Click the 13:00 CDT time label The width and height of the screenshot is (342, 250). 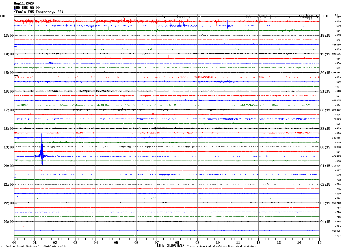9,36
